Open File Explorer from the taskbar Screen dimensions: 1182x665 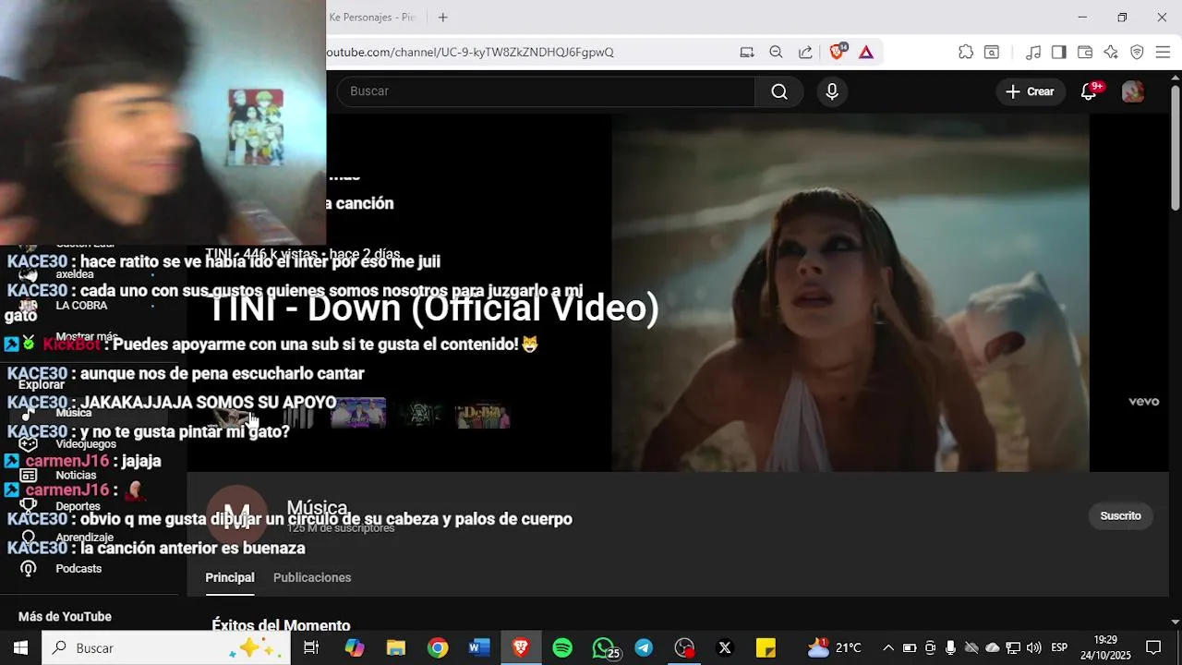pyautogui.click(x=396, y=647)
